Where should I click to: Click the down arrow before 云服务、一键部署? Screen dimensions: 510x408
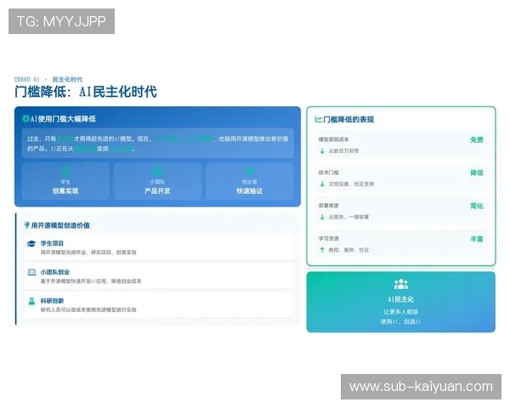coord(322,217)
